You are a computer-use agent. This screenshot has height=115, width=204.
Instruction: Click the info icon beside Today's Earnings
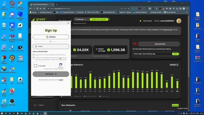(97, 49)
